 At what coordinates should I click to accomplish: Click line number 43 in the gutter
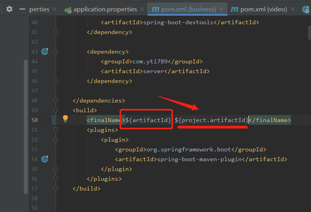(34, 52)
